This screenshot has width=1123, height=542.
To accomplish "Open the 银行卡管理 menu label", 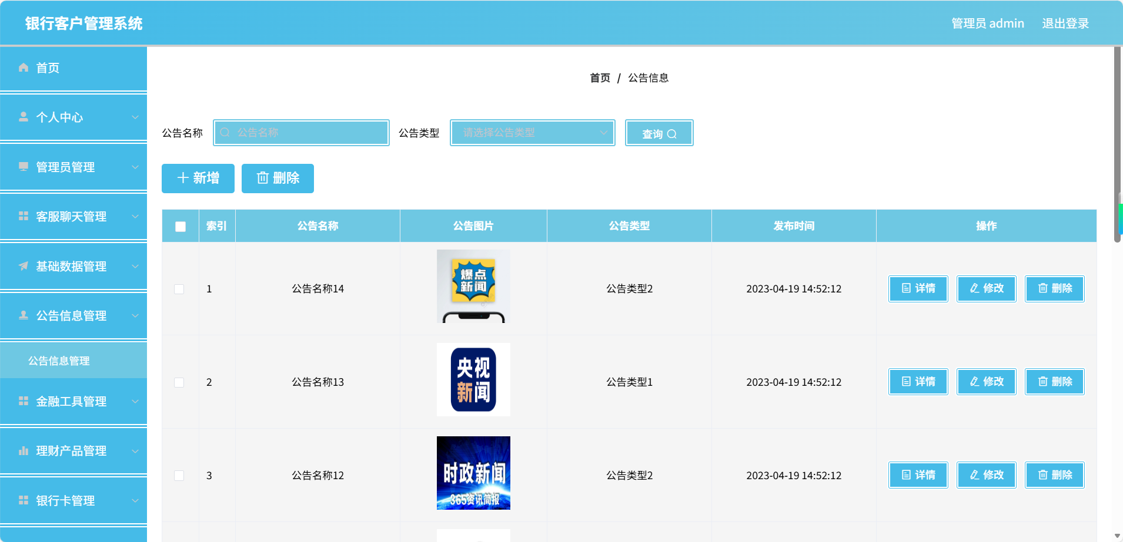I will (x=65, y=500).
